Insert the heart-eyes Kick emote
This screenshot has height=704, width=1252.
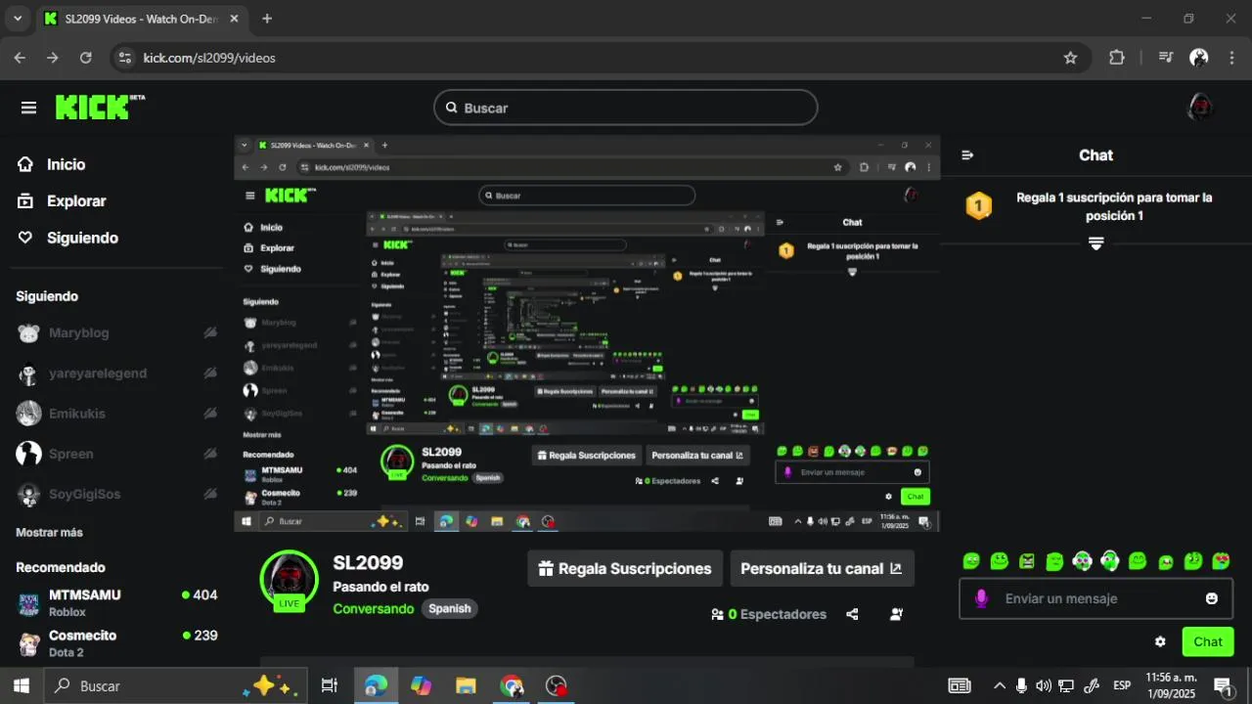coord(1221,561)
